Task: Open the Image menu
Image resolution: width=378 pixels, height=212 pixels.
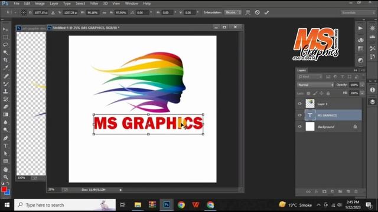Action: coord(40,4)
